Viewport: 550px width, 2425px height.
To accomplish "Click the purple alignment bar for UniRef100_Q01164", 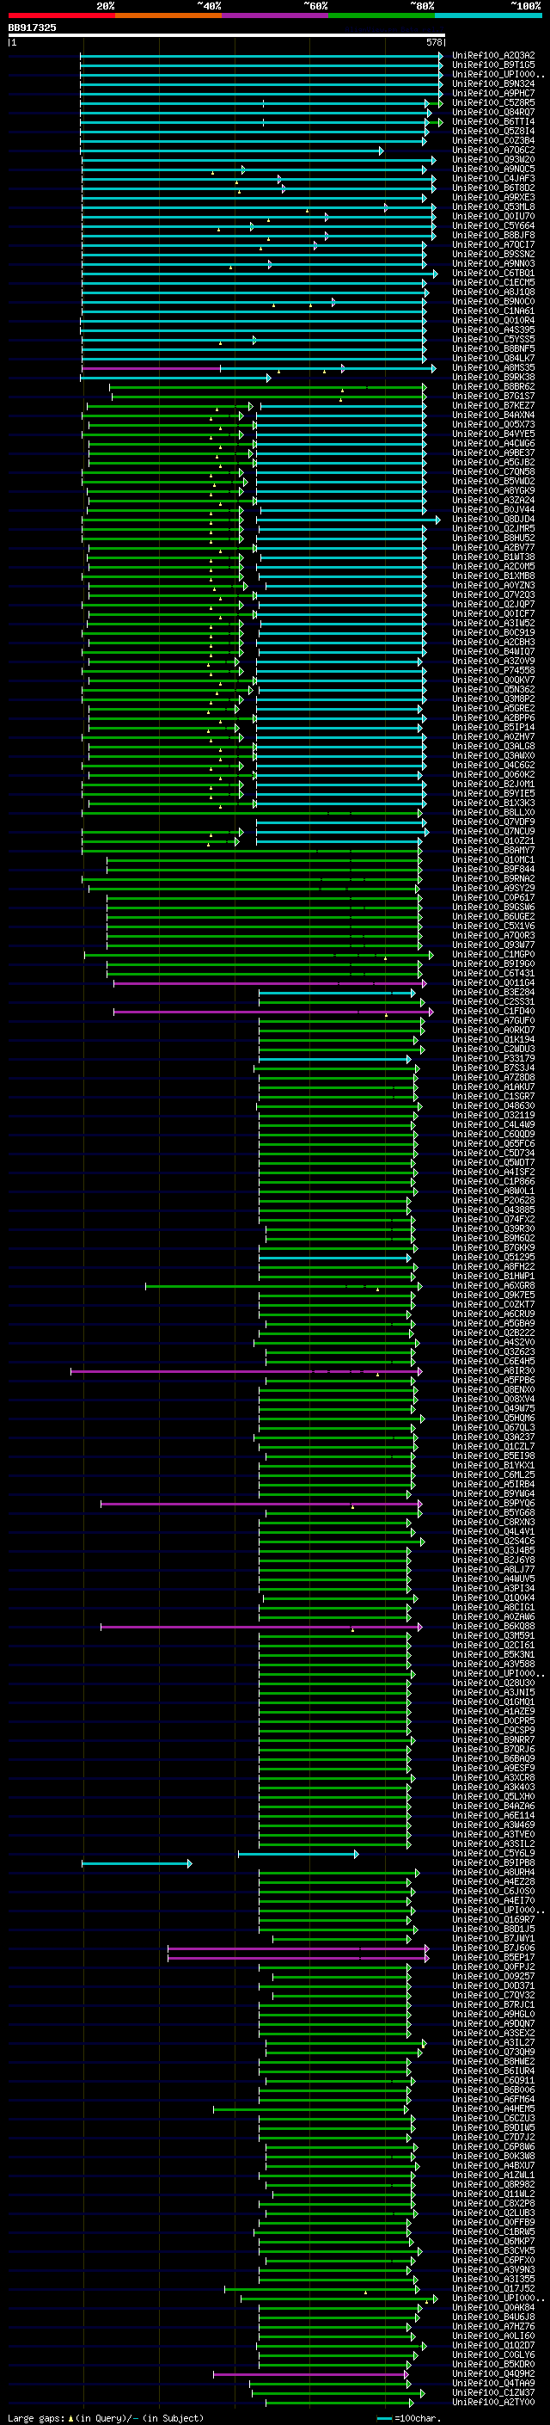I will [268, 982].
